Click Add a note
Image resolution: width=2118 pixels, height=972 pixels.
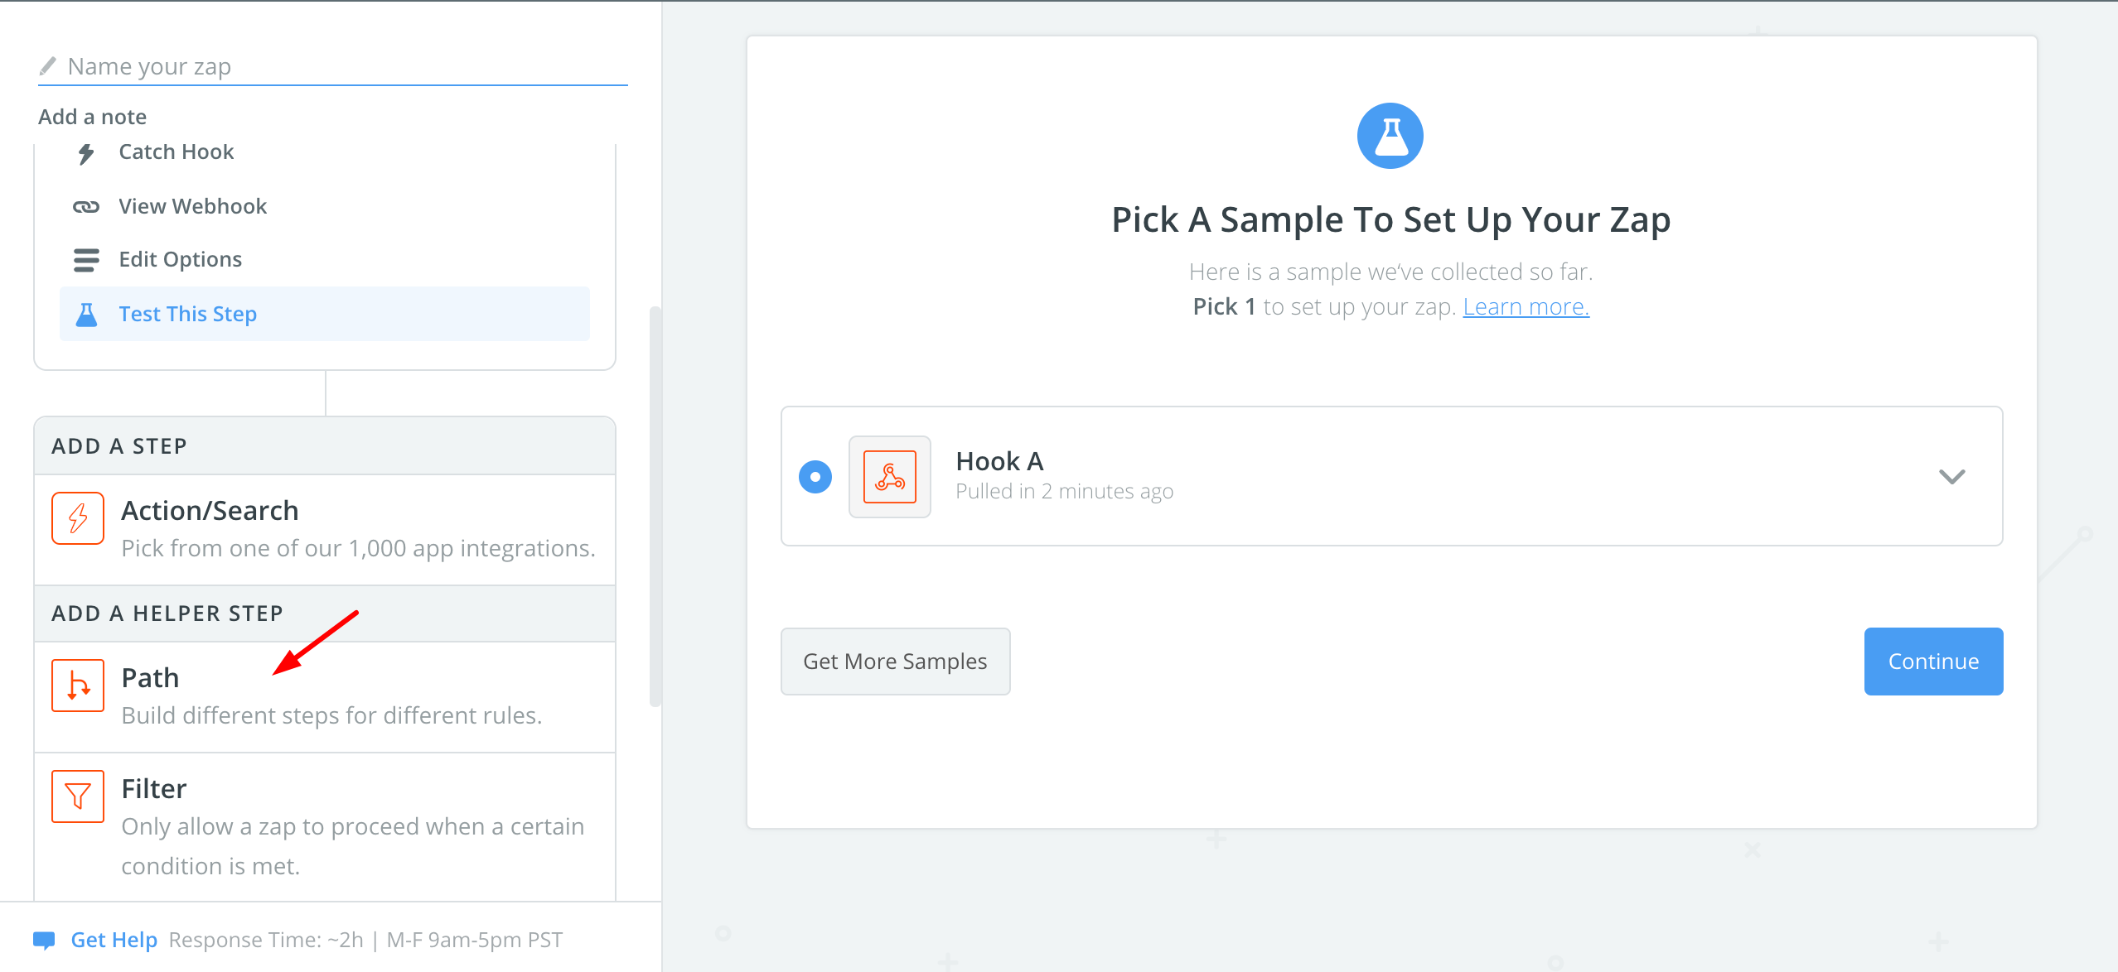(93, 117)
